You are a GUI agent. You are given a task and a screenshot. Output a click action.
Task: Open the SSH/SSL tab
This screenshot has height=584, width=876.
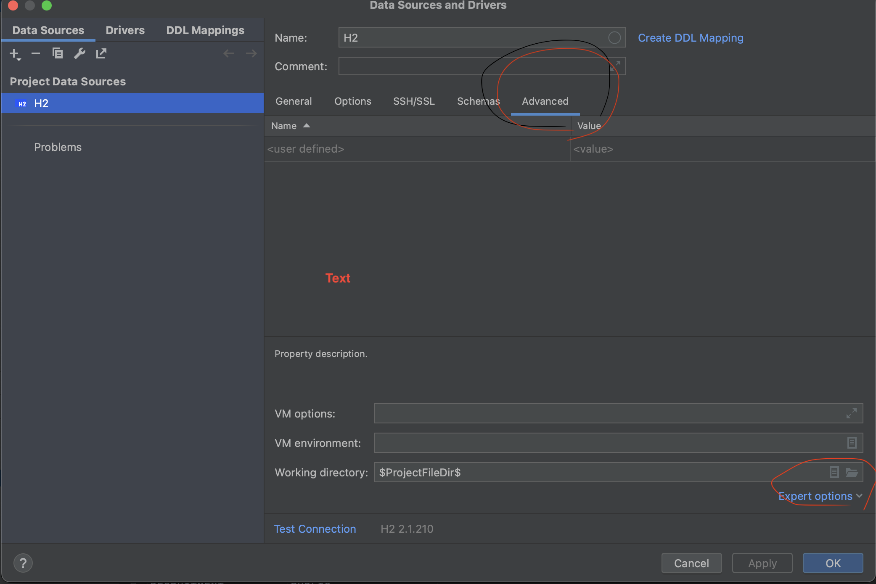(414, 101)
